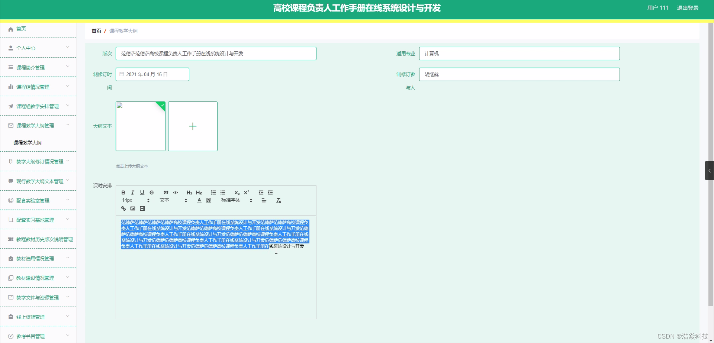Clear formatting with the remove format icon
Viewport: 714px width, 343px height.
278,200
